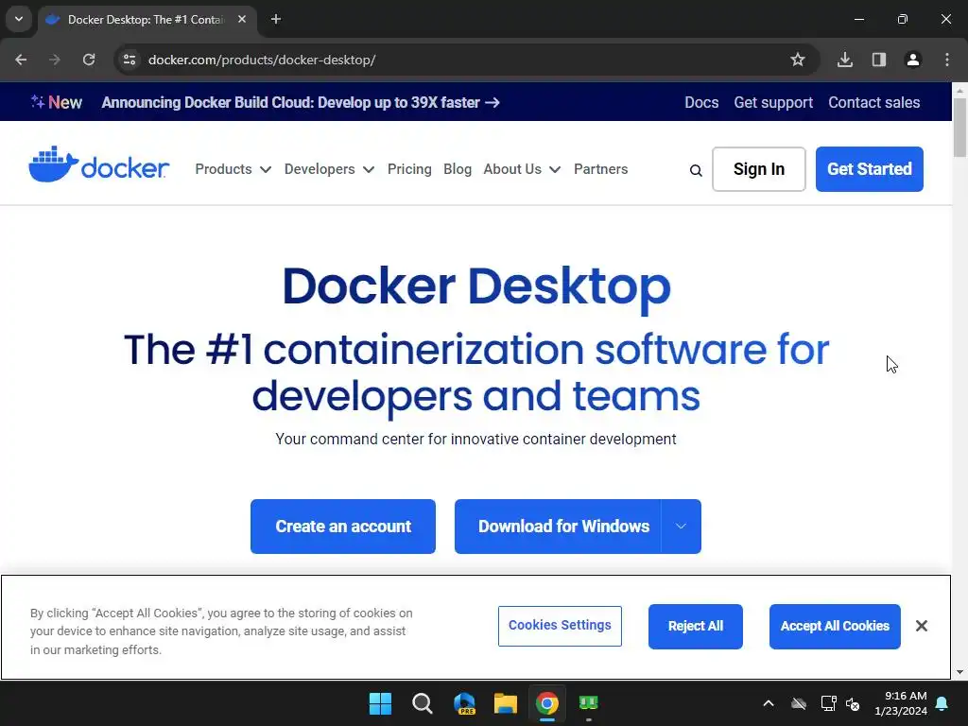This screenshot has width=968, height=726.
Task: Open Docker Build Cloud announcement
Action: click(x=301, y=102)
